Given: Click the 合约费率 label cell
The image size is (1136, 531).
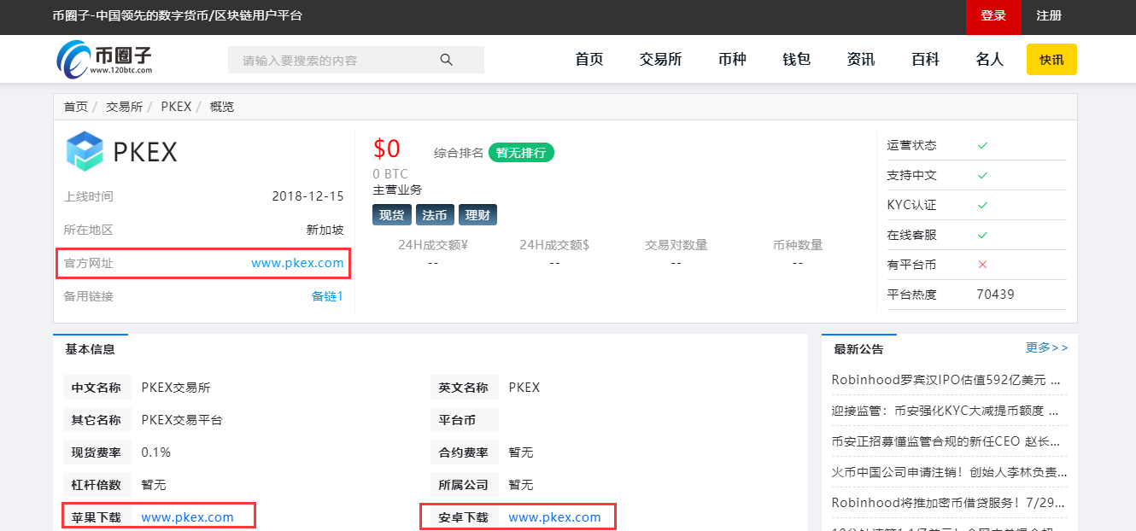Looking at the screenshot, I should point(464,452).
